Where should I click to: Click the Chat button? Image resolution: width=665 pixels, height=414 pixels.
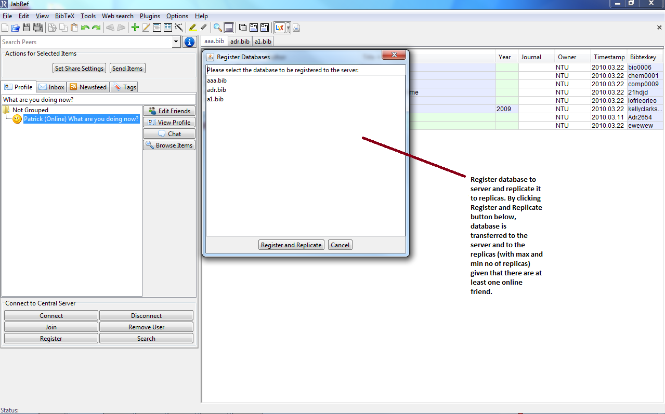tap(169, 133)
